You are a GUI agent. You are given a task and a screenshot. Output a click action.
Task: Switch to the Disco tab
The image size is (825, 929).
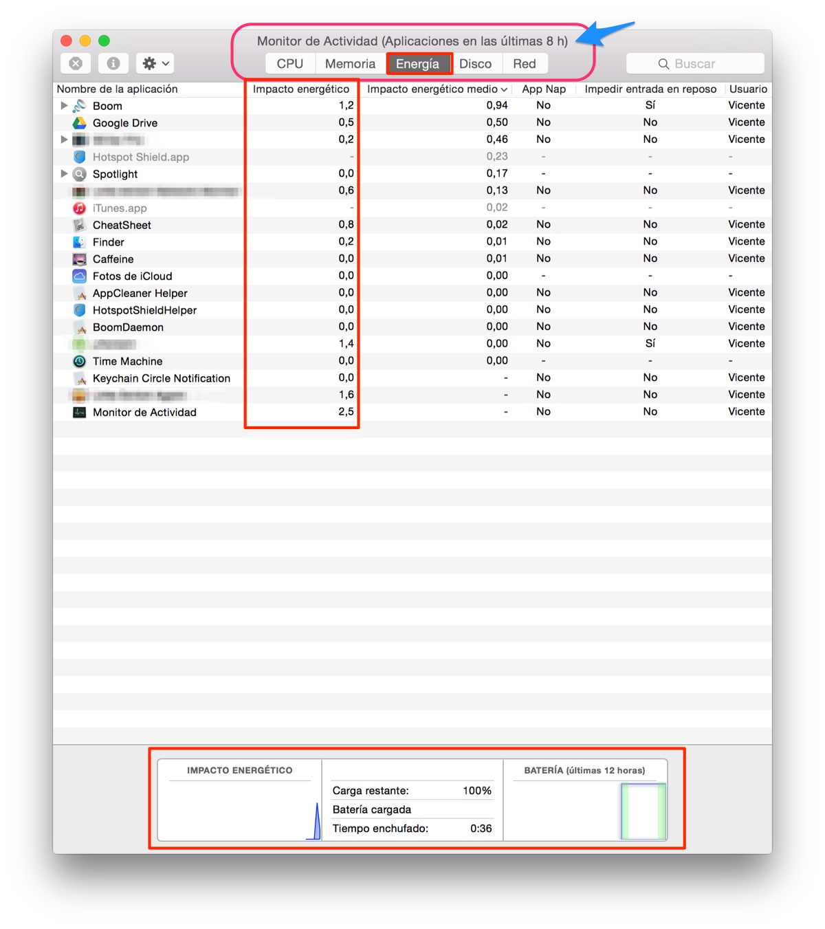pyautogui.click(x=476, y=64)
